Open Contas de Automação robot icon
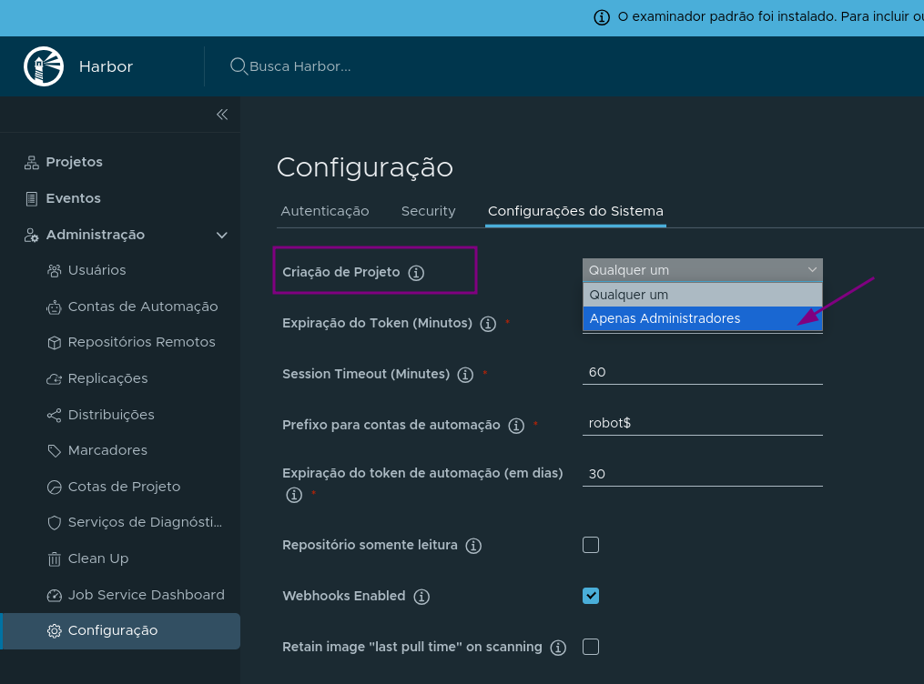The width and height of the screenshot is (924, 684). pos(54,307)
